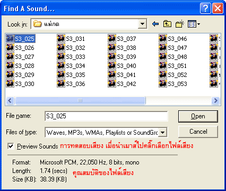
Task: Click the Cancel button
Action: [198, 132]
